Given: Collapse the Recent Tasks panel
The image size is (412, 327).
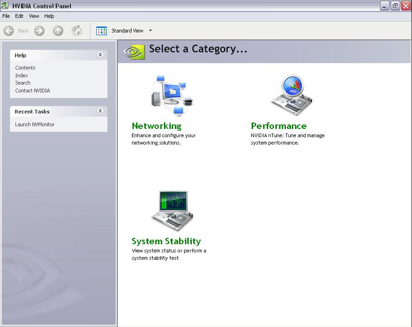Looking at the screenshot, I should coord(100,111).
